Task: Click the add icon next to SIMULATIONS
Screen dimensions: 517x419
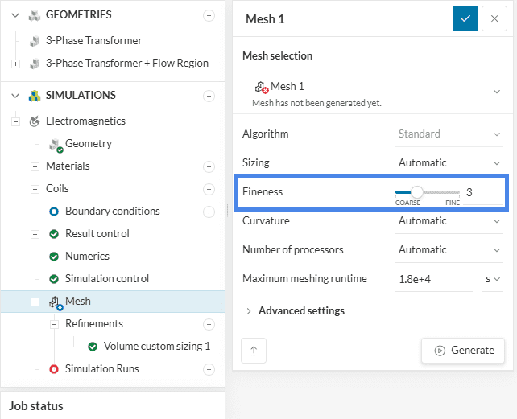Action: (x=209, y=96)
